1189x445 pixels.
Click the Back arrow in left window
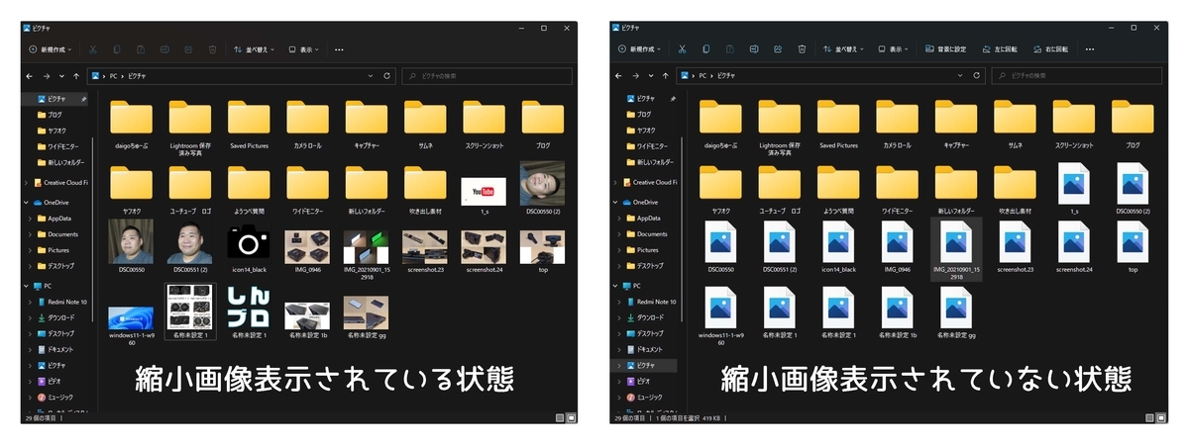pos(30,75)
